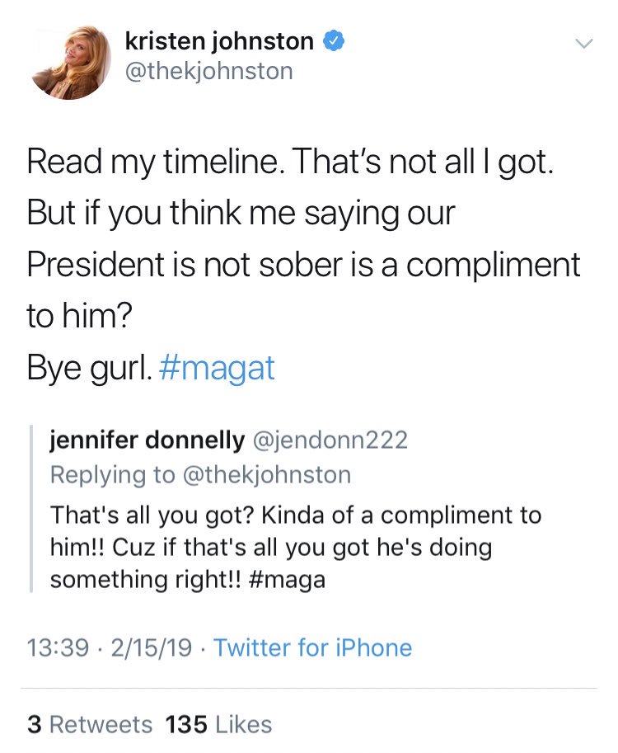Open the kristen johnston display name
The height and width of the screenshot is (753, 618).
[219, 40]
